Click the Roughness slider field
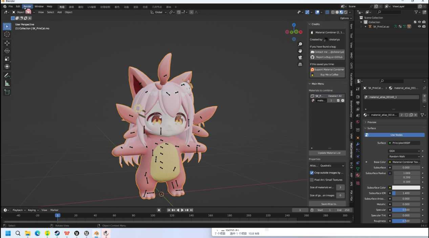 tap(406, 221)
